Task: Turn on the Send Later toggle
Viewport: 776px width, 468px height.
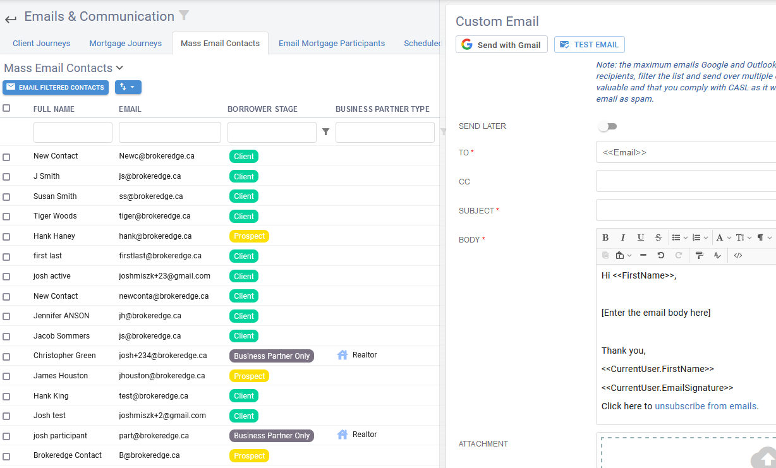Action: (x=607, y=126)
